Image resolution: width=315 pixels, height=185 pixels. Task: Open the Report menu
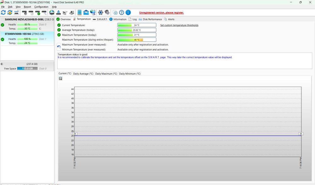tap(27, 7)
